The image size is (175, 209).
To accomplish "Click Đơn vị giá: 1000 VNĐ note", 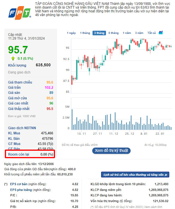I will [22, 116].
